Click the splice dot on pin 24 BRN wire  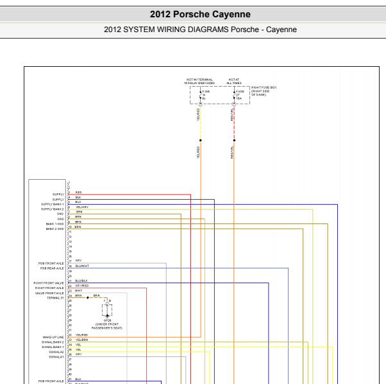pos(88,298)
